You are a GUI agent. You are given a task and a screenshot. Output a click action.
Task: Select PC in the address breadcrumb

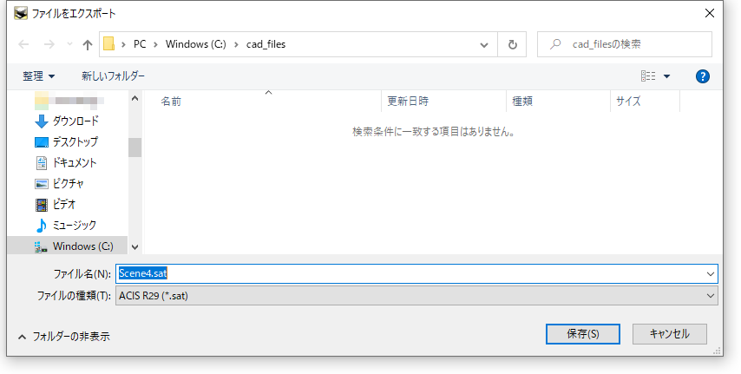click(140, 44)
